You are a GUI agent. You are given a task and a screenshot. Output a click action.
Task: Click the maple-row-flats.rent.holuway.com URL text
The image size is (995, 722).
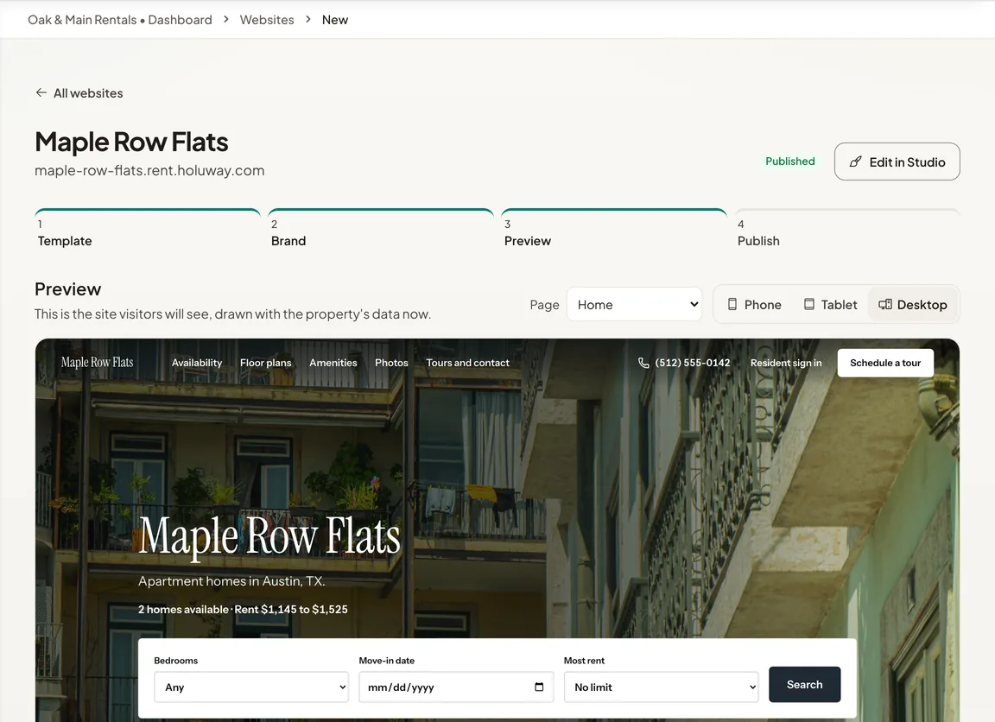click(149, 171)
